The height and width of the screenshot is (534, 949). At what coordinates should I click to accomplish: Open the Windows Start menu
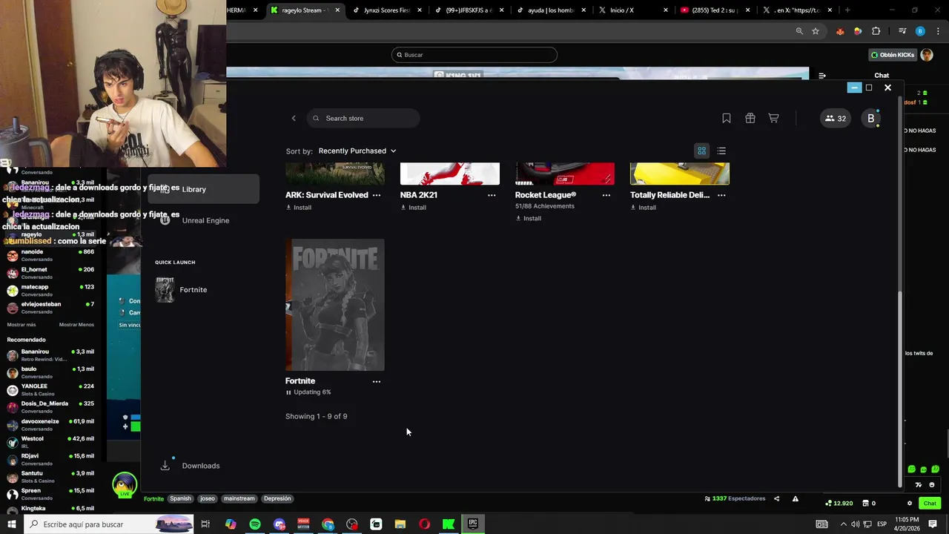(11, 524)
